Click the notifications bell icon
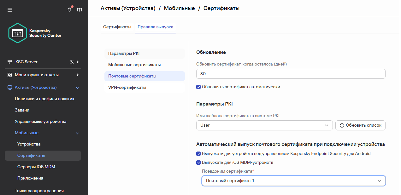 (69, 10)
